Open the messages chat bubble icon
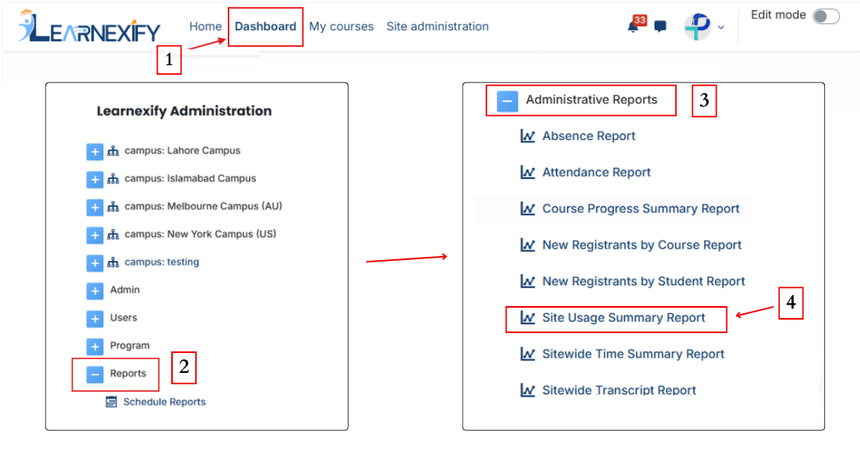This screenshot has height=450, width=860. coord(660,26)
